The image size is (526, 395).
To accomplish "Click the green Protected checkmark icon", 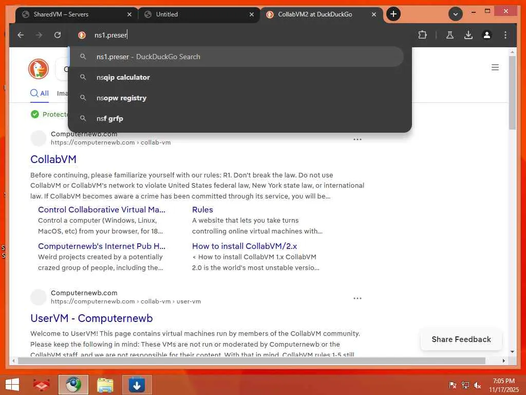I will [x=34, y=114].
